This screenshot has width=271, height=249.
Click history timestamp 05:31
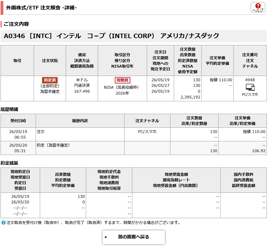click(20, 151)
